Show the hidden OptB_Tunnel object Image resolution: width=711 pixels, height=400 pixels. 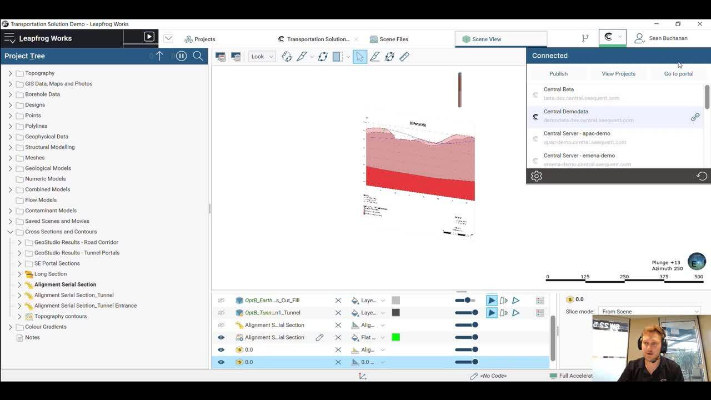pos(221,313)
